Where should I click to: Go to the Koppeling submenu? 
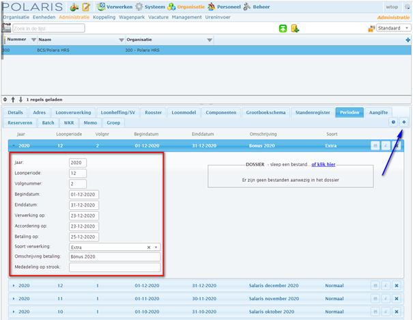pos(104,17)
